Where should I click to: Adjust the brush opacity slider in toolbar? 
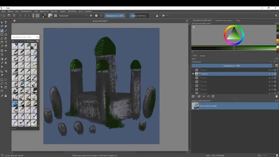(115, 16)
